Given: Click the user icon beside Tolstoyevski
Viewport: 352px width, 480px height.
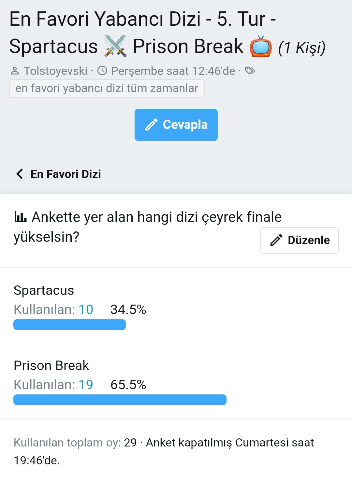Looking at the screenshot, I should coord(15,71).
